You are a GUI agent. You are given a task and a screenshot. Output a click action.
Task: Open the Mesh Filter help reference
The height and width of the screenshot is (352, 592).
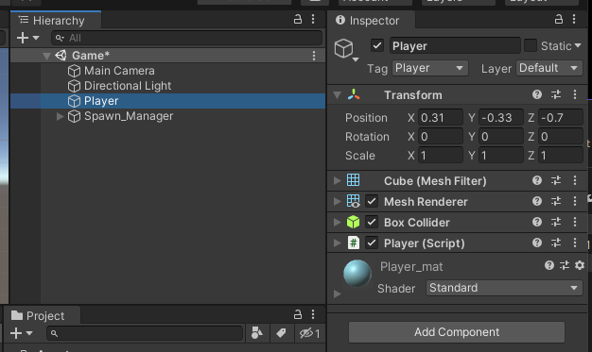click(x=537, y=180)
